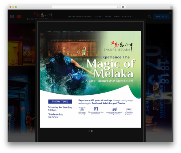This screenshot has width=181, height=153.
Task: Click the red window close dot
Action: click(x=10, y=7)
